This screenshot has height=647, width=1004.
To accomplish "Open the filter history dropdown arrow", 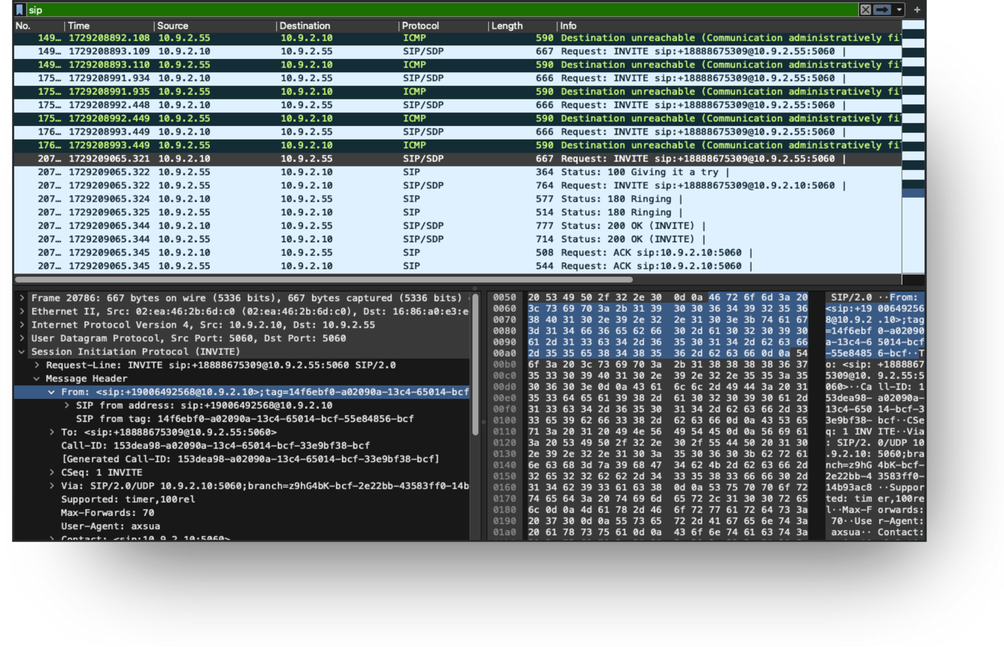I will [x=899, y=10].
